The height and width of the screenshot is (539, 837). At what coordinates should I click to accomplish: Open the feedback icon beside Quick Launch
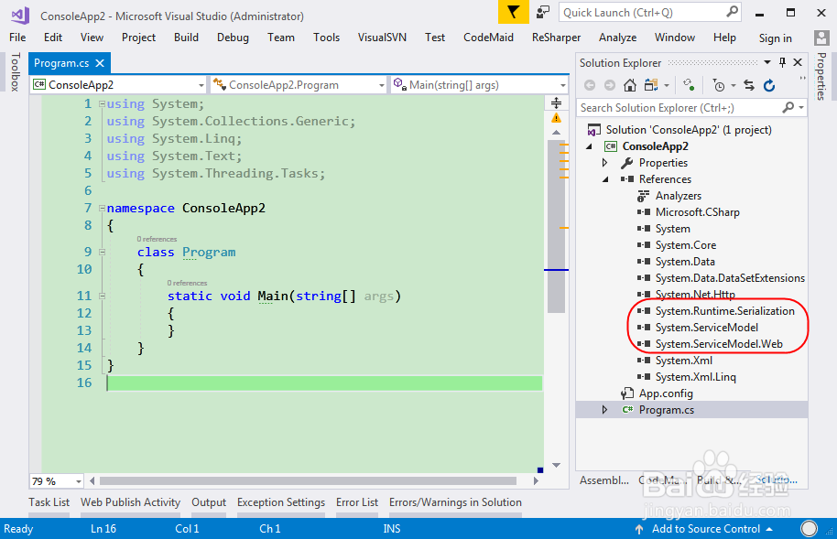tap(543, 12)
